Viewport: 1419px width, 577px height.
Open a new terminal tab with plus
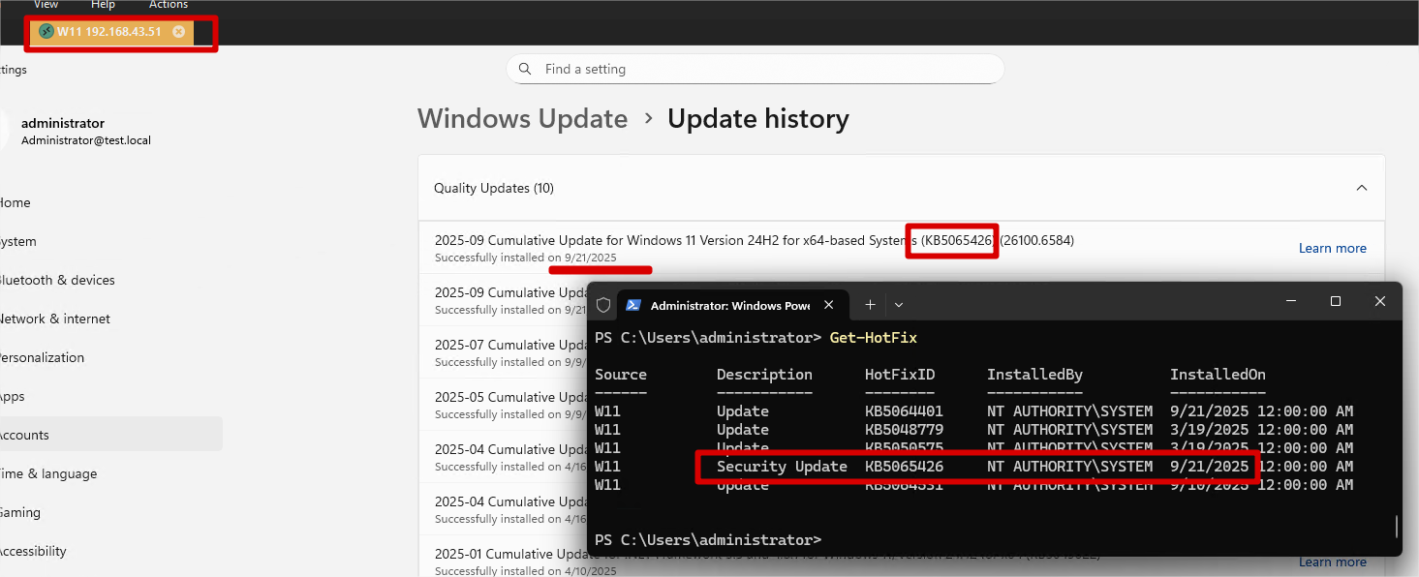(x=870, y=305)
